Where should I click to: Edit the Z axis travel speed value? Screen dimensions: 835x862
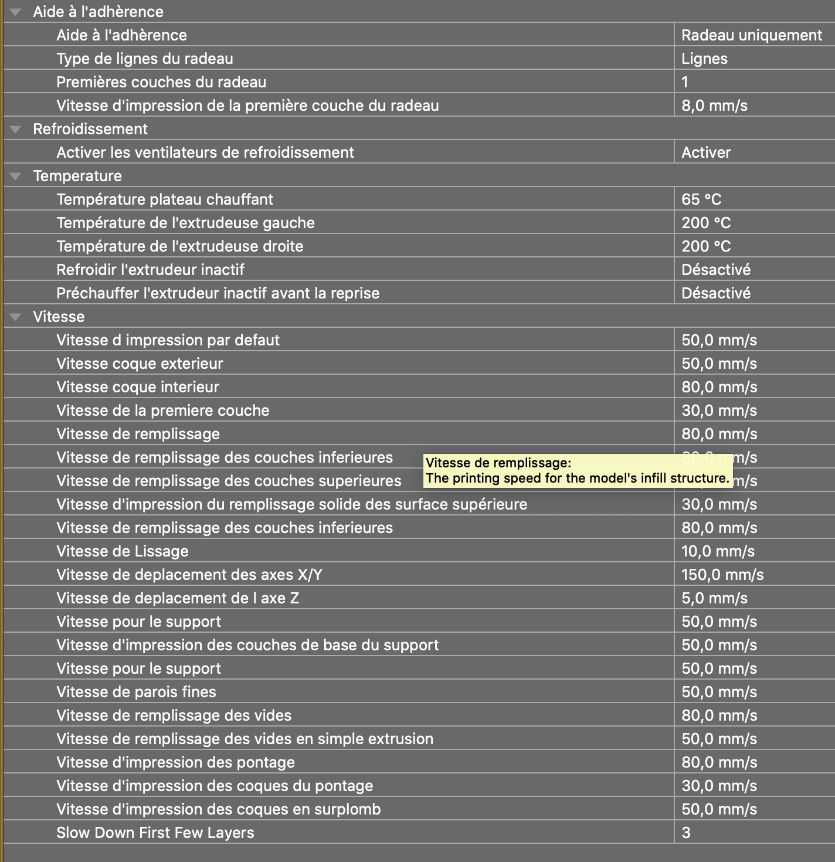[714, 598]
